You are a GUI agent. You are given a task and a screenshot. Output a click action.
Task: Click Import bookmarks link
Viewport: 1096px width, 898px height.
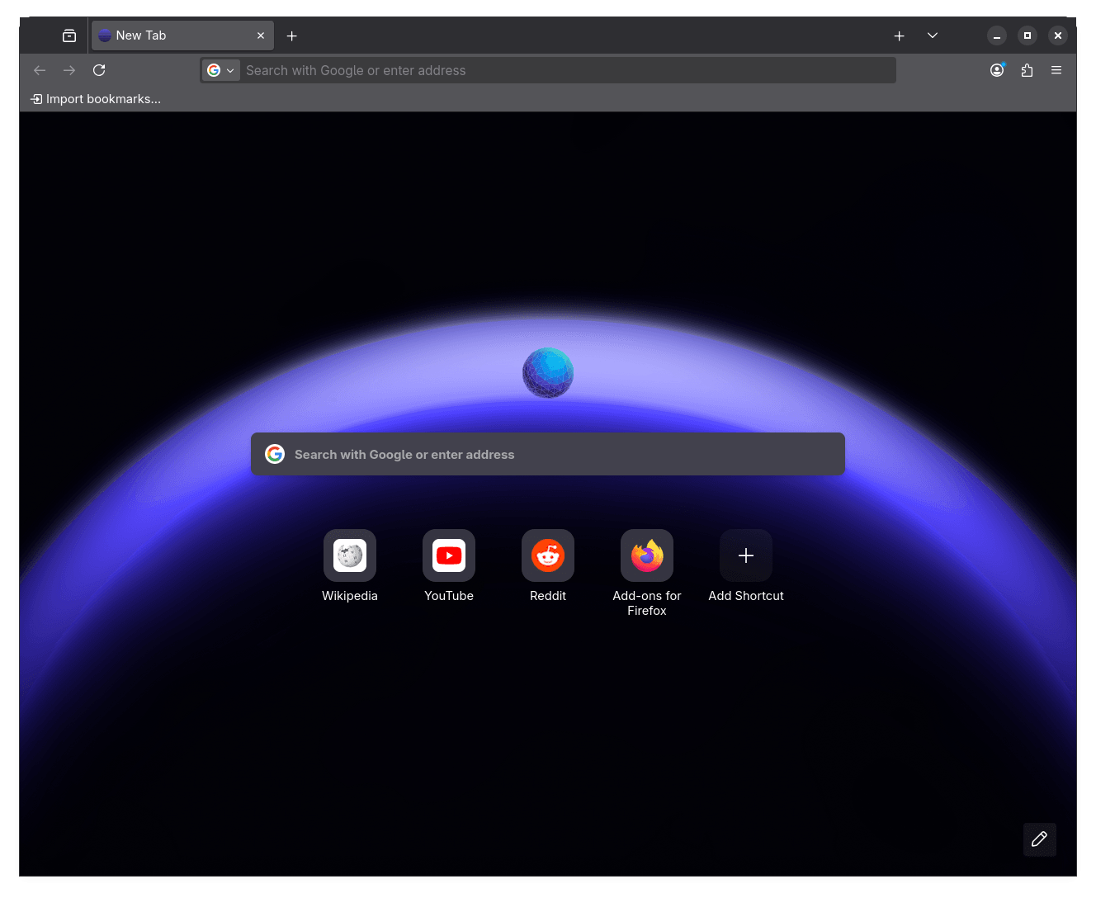96,99
